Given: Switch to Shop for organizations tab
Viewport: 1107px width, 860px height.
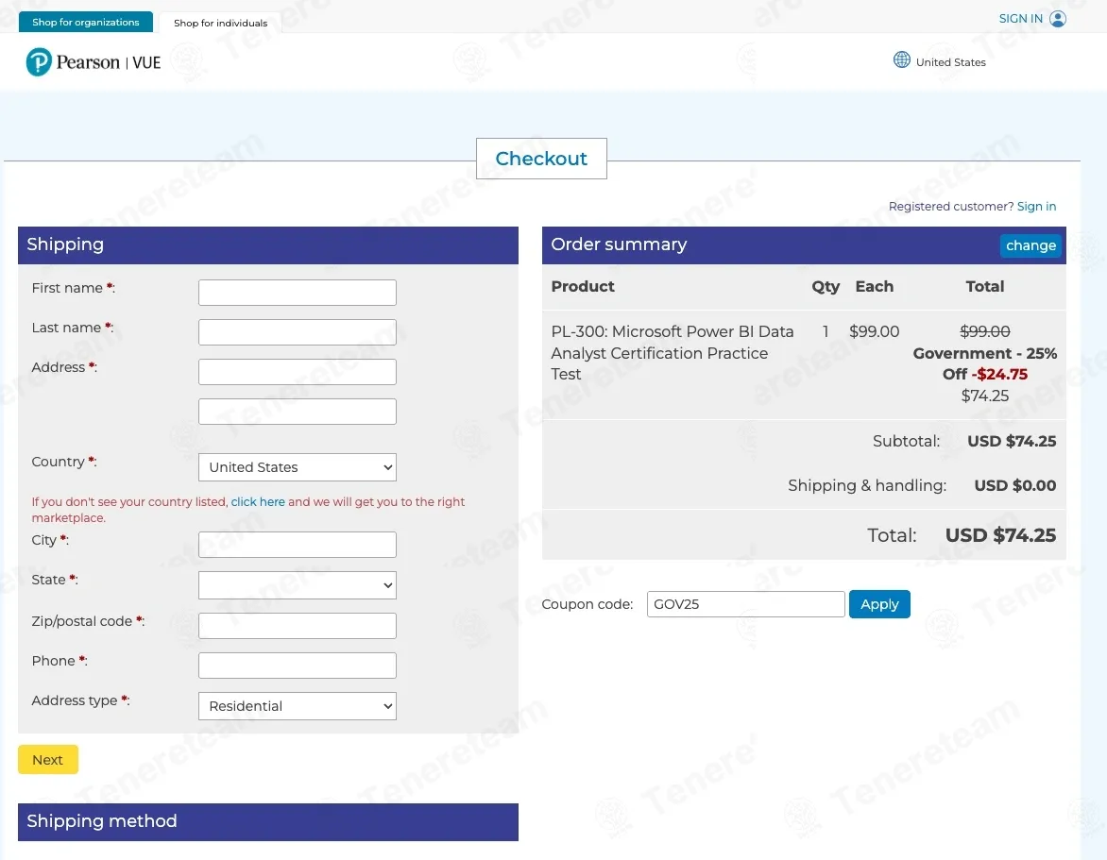Looking at the screenshot, I should coord(85,22).
